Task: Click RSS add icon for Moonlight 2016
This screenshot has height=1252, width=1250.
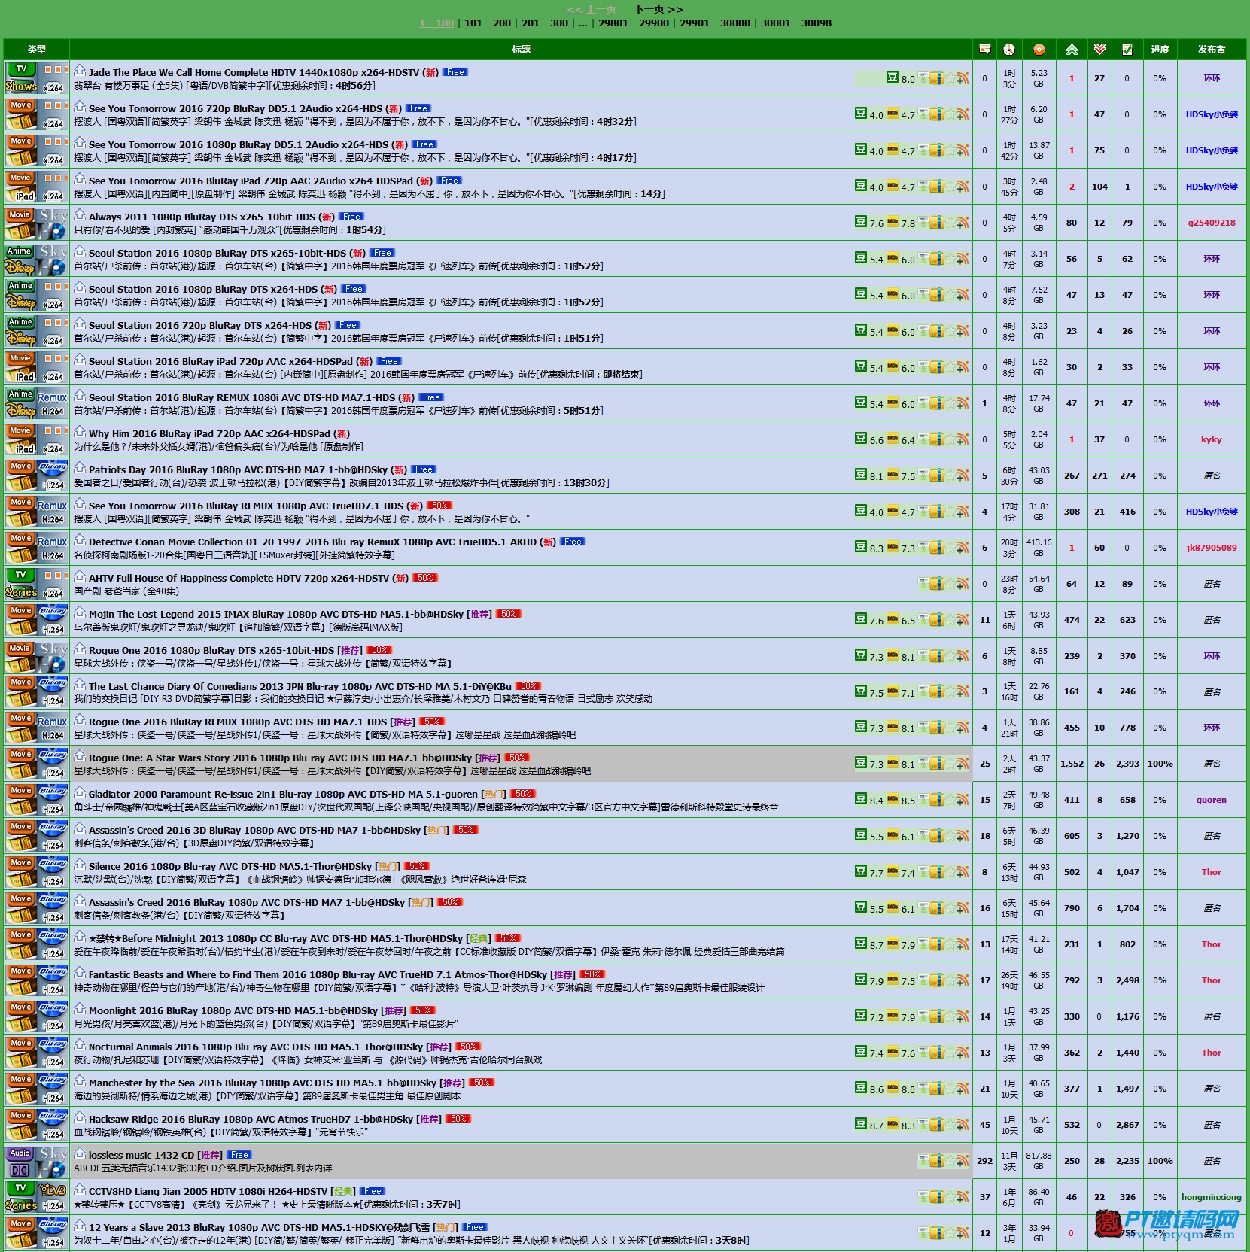Action: pos(962,1017)
